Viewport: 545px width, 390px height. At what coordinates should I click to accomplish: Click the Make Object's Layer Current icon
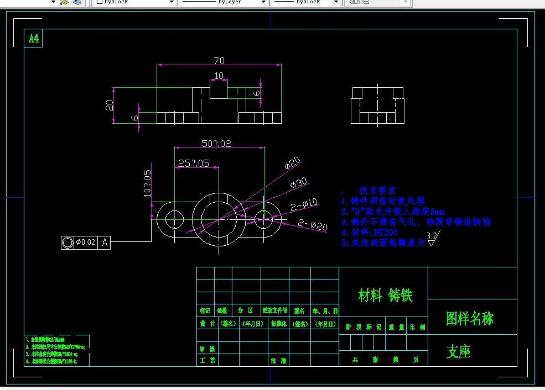64,2
